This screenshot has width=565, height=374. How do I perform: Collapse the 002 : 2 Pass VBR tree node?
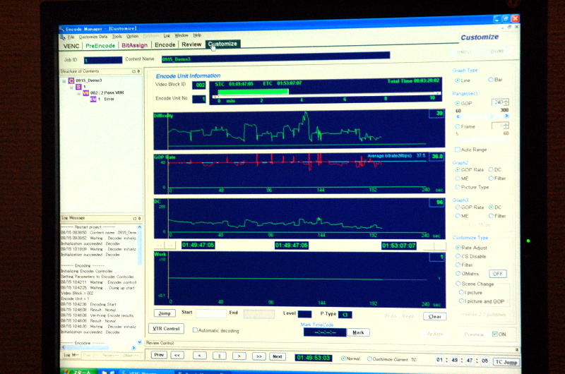78,93
